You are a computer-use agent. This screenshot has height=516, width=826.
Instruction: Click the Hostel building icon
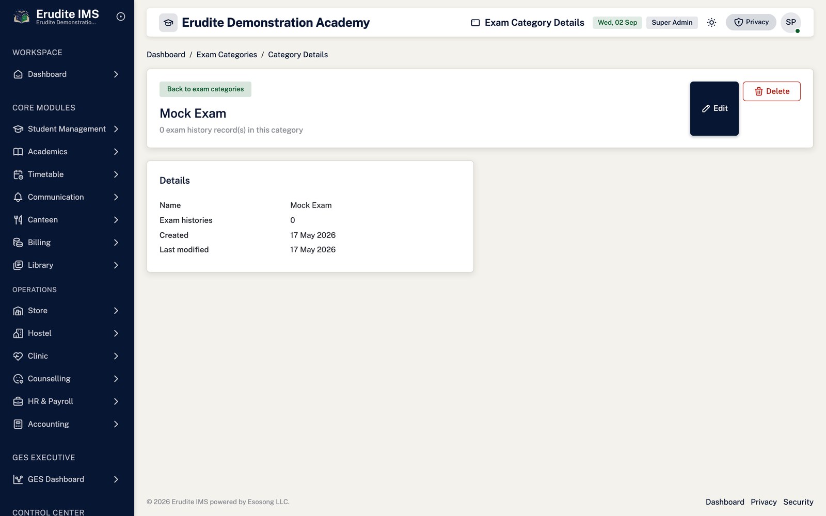coord(18,333)
